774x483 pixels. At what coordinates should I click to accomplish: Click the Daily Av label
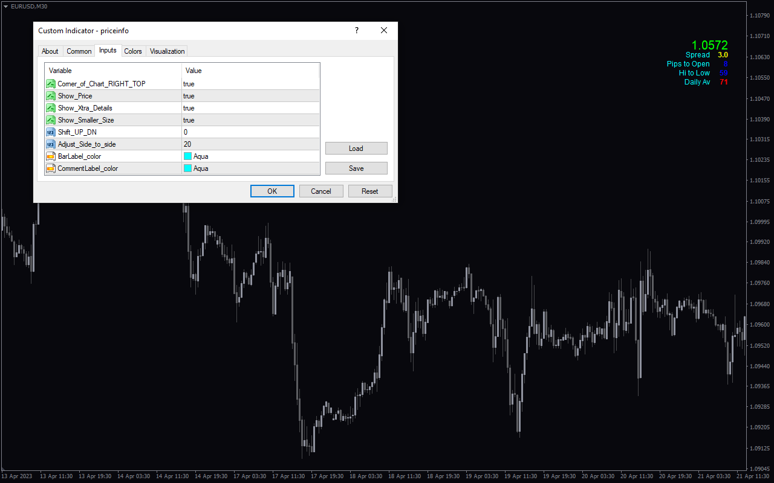tap(697, 82)
